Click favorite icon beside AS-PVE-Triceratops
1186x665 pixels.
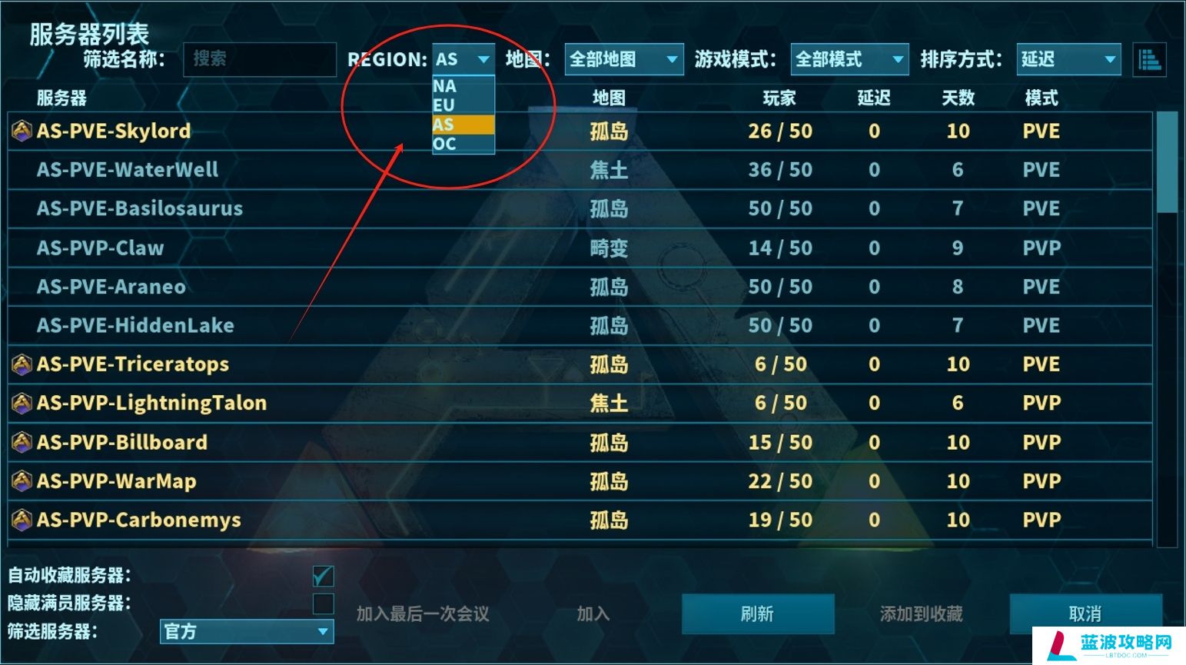[22, 364]
